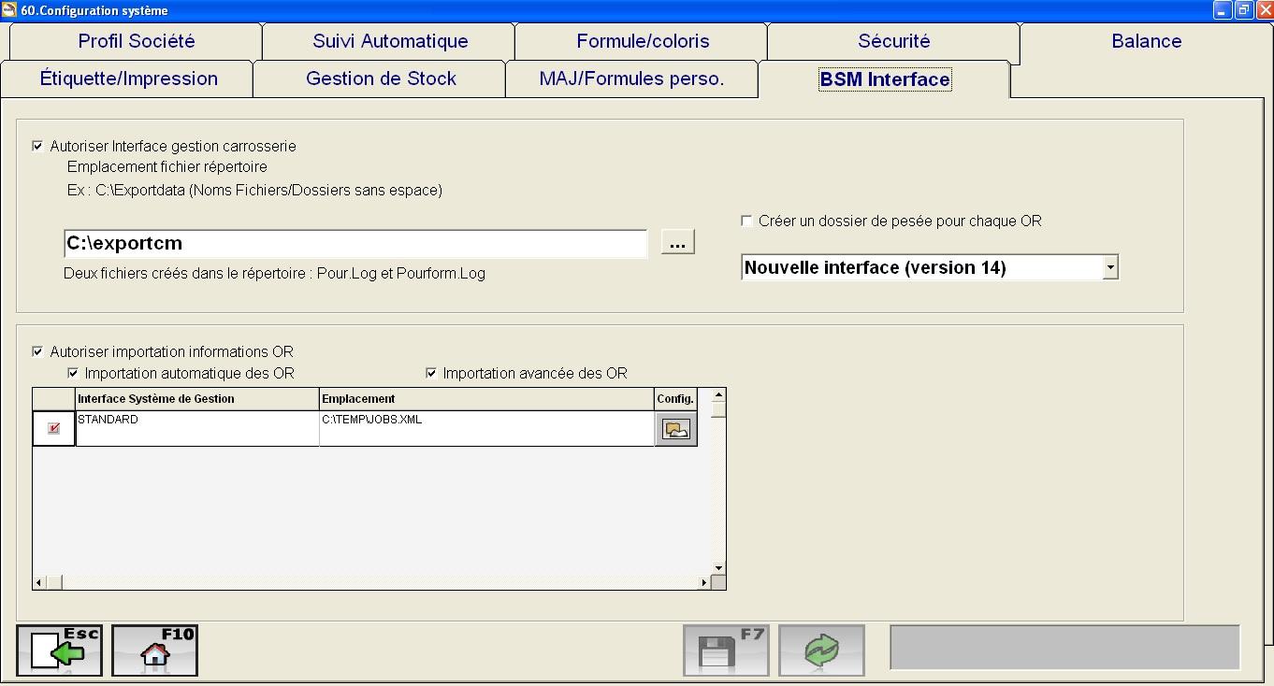Open folder config icon for STANDARD row
The image size is (1274, 686).
tap(675, 429)
